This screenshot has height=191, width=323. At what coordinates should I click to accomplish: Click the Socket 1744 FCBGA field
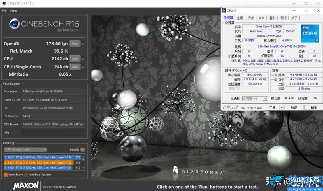[x=269, y=36]
